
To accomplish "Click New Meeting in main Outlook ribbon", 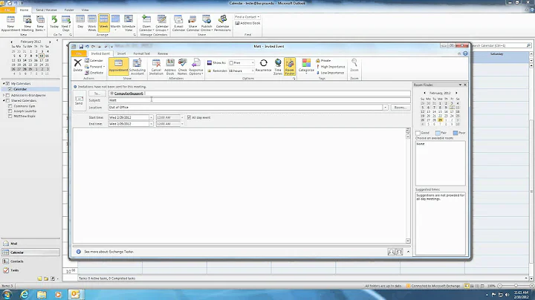I will tap(27, 23).
